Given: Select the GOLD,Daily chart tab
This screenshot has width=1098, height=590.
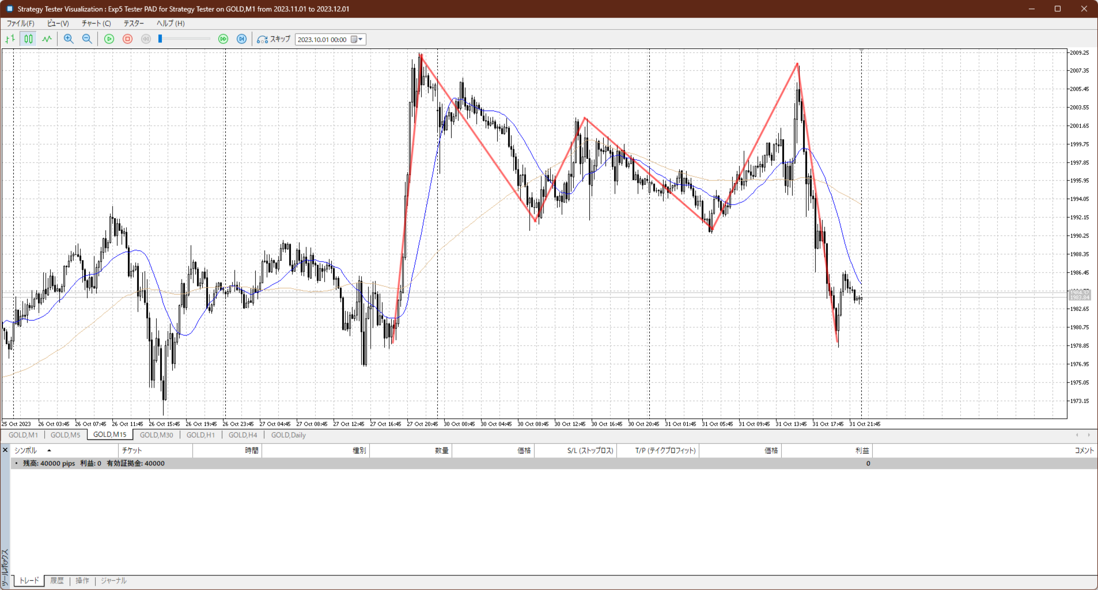Looking at the screenshot, I should (288, 435).
